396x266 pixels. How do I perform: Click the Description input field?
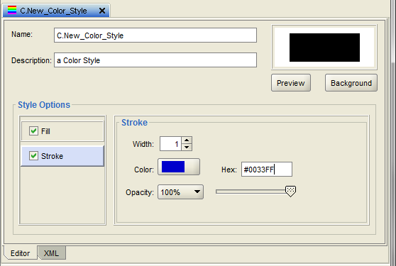(155, 60)
